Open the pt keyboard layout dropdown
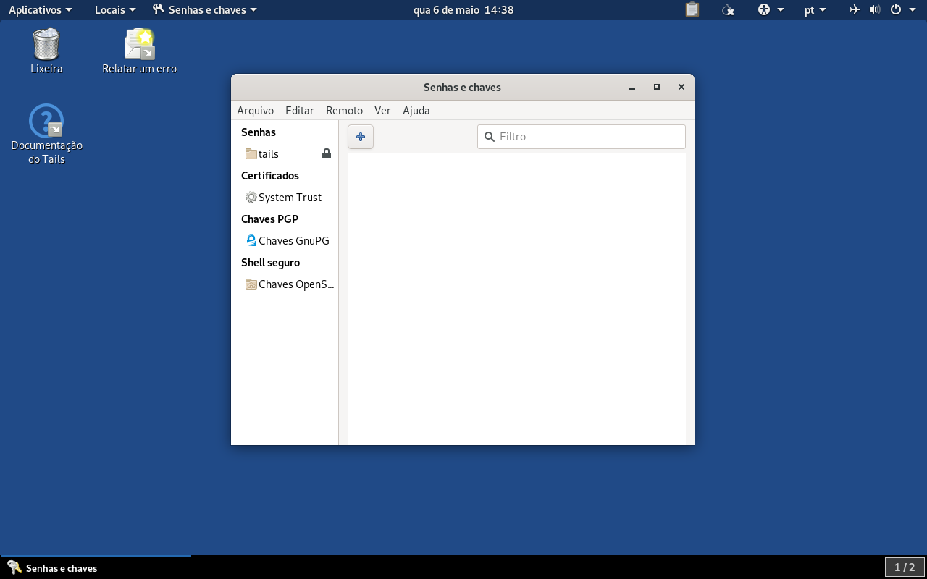This screenshot has height=579, width=927. click(x=815, y=10)
